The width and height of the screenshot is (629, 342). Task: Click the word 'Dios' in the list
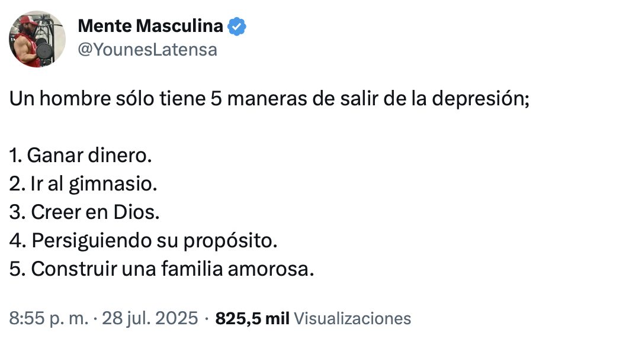(x=134, y=212)
